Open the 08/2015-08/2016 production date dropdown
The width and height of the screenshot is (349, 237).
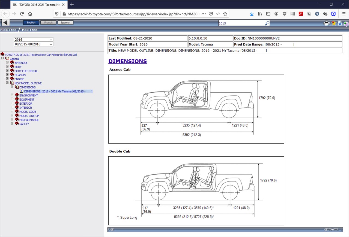pyautogui.click(x=34, y=44)
